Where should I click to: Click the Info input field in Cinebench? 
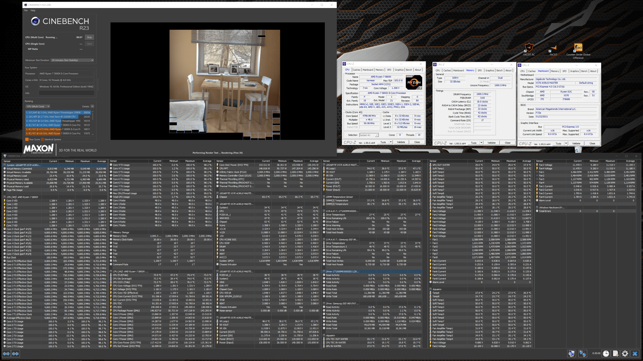coord(66,93)
